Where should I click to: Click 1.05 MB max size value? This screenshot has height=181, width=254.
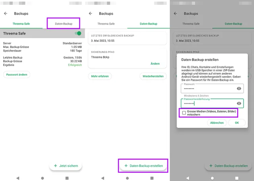(77, 47)
